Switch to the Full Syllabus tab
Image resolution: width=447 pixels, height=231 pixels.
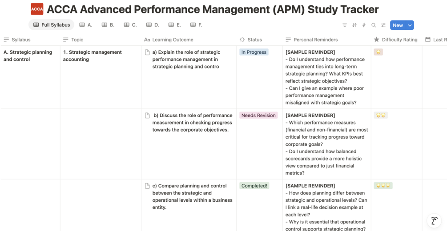[x=52, y=25]
